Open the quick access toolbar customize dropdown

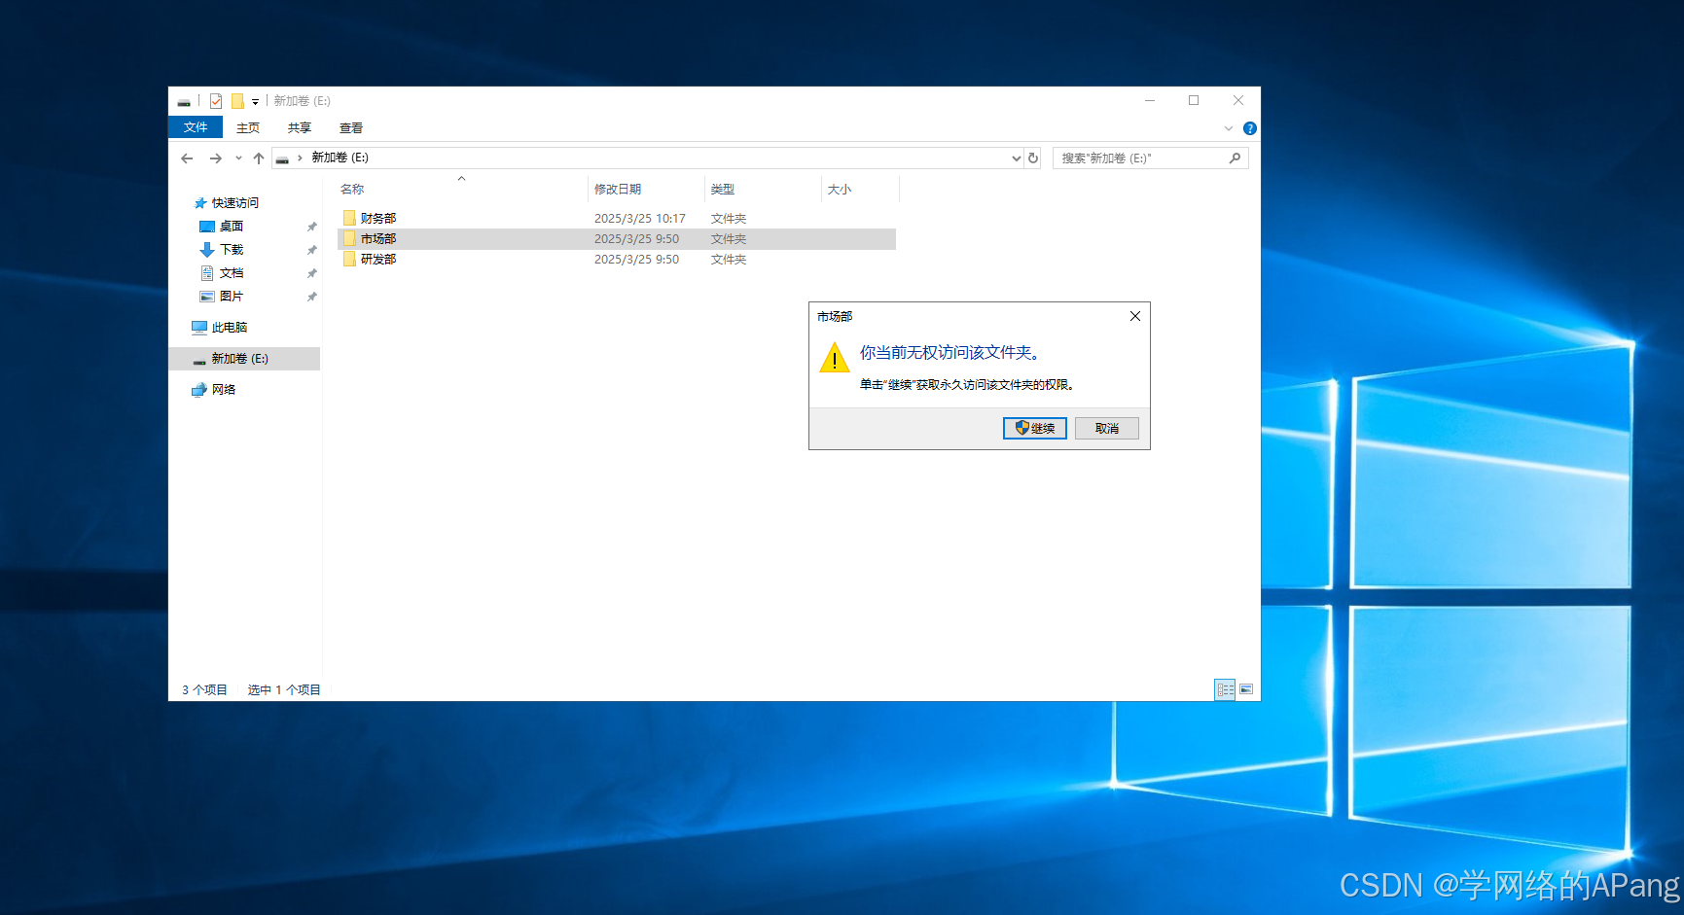(255, 101)
